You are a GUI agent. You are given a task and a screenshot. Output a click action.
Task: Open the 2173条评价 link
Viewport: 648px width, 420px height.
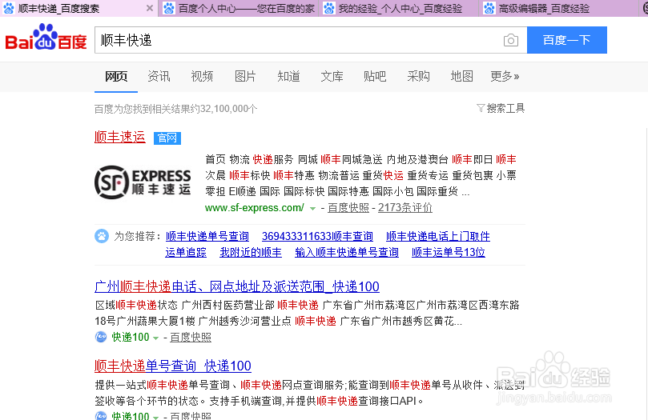point(405,207)
